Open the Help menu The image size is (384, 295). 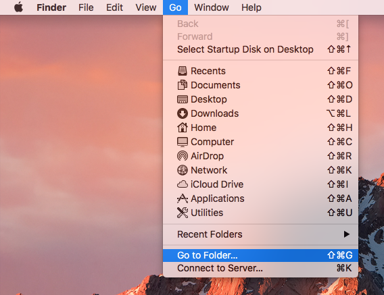pos(251,7)
